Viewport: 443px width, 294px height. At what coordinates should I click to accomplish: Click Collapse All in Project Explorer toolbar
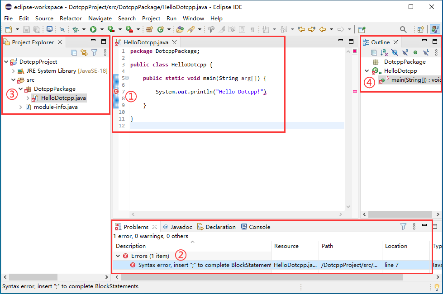74,52
